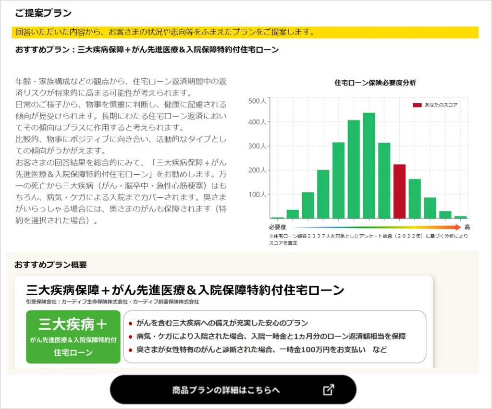Select the red bar in the histogram
This screenshot has width=492, height=409.
(x=399, y=191)
